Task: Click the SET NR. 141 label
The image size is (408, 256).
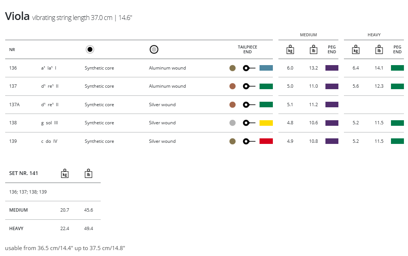Action: coord(23,173)
